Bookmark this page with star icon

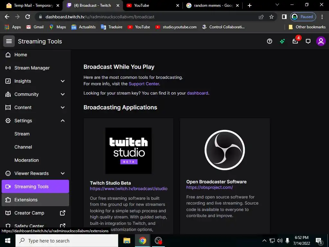(271, 17)
